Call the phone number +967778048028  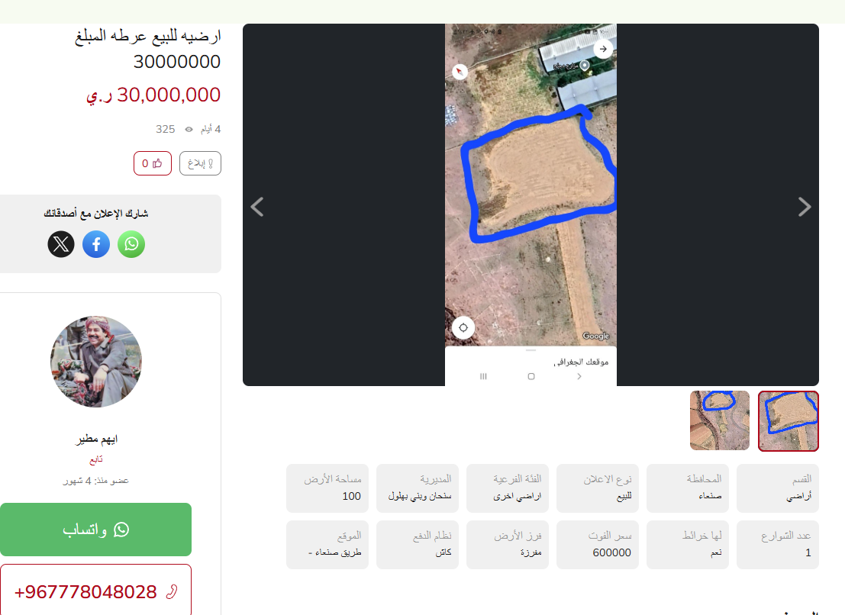click(96, 591)
